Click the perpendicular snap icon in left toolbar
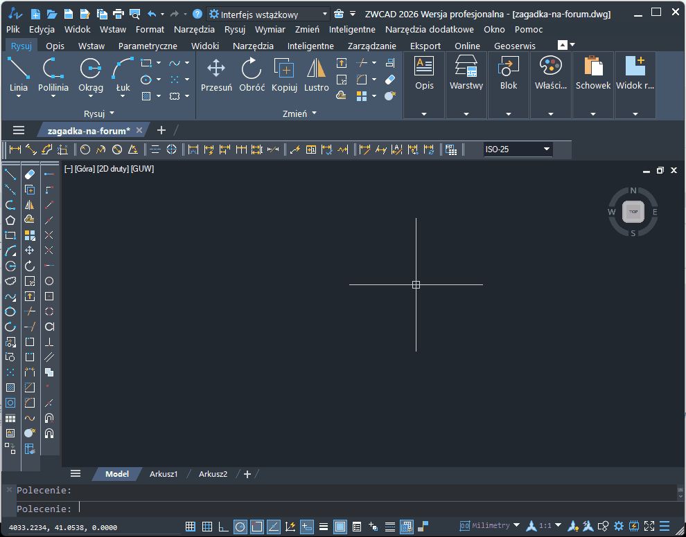686x537 pixels. pyautogui.click(x=49, y=342)
